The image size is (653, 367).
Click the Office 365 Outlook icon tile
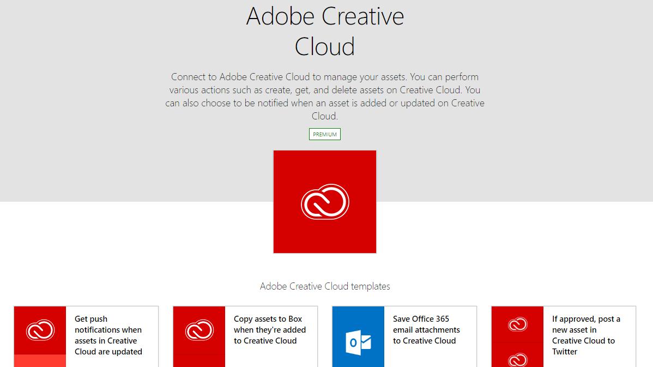[x=358, y=336]
